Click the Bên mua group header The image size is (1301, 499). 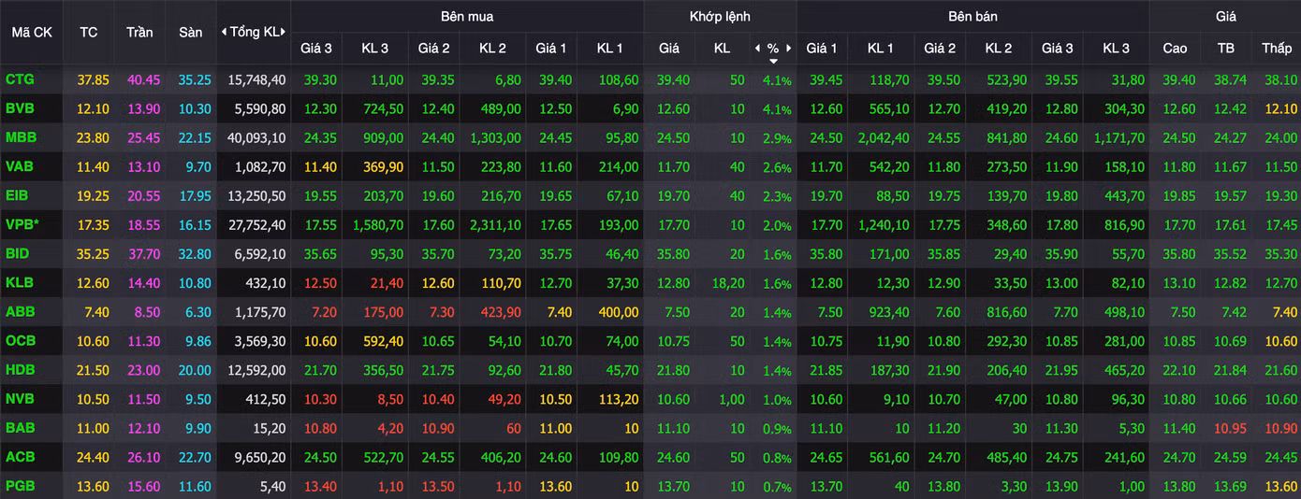click(467, 16)
